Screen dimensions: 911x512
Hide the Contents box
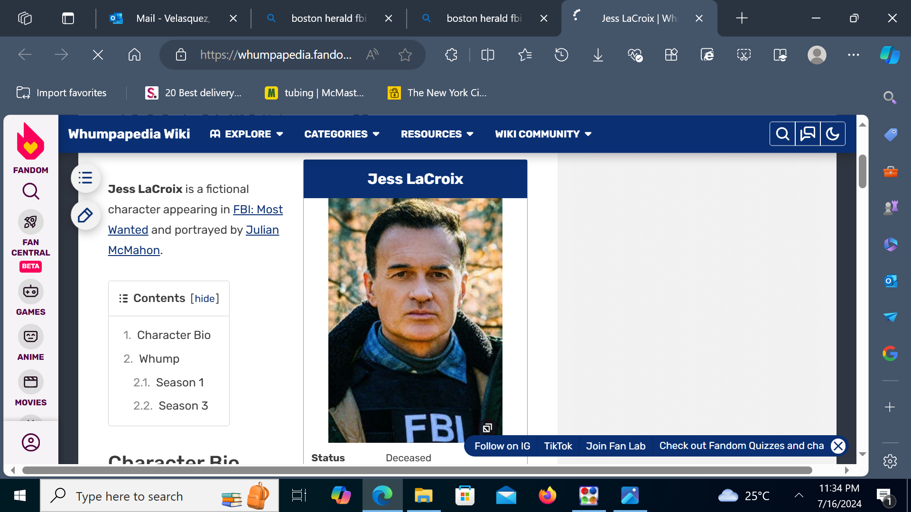point(205,299)
